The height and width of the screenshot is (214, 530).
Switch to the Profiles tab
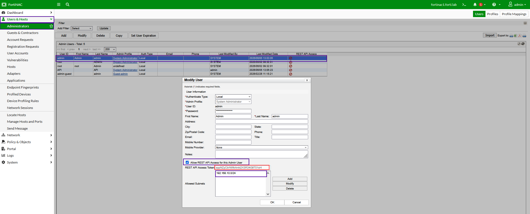click(x=492, y=14)
